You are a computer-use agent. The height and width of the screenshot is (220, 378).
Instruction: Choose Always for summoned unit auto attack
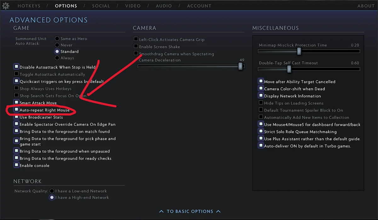click(57, 58)
